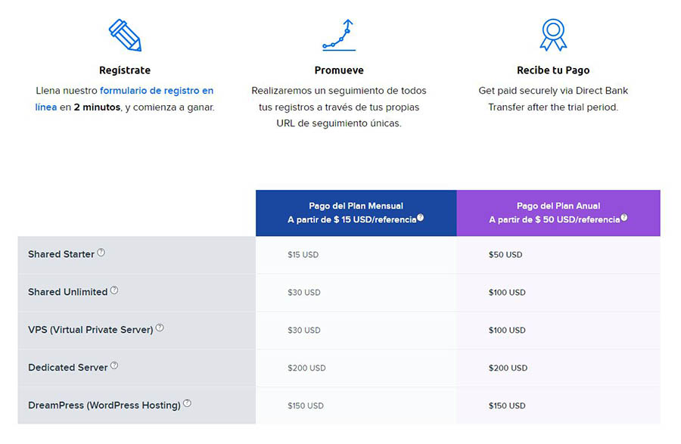Select the Pago del Plan Anual column header
Image resolution: width=681 pixels, height=444 pixels.
(x=558, y=213)
